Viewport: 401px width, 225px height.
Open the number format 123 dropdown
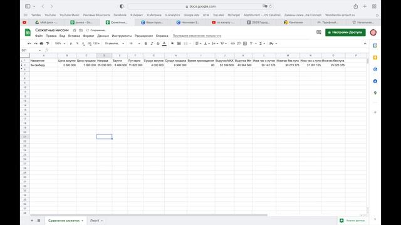pyautogui.click(x=96, y=44)
